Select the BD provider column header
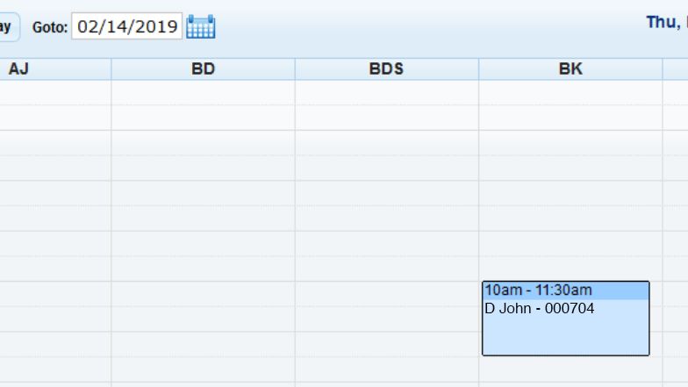The height and width of the screenshot is (387, 688). [x=203, y=69]
